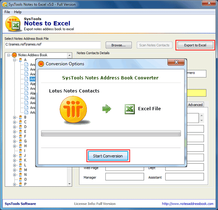Viewport: 218px width, 210px height.
Task: Click the person icon for group I
Action: click(x=20, y=151)
